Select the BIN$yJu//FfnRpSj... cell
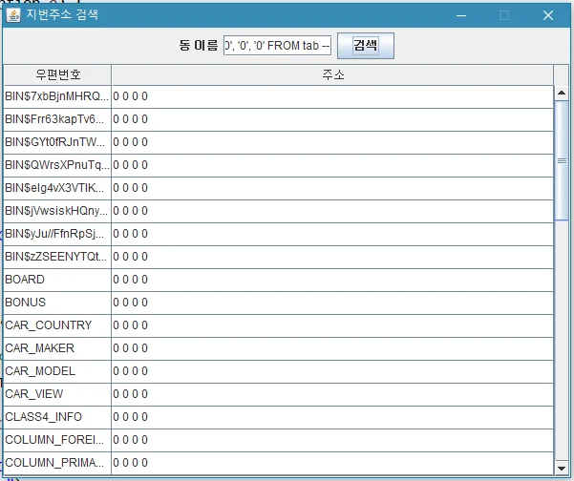 (57, 234)
